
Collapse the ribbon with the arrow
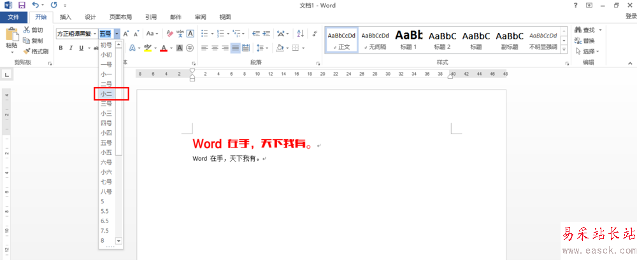click(x=630, y=64)
